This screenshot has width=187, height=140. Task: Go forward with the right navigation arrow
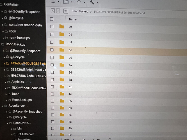[58, 11]
